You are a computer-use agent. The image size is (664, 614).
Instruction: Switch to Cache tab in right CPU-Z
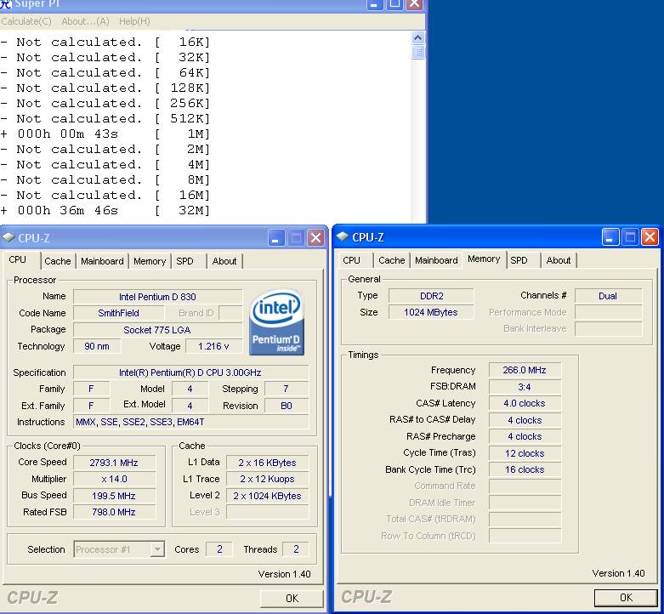point(392,260)
